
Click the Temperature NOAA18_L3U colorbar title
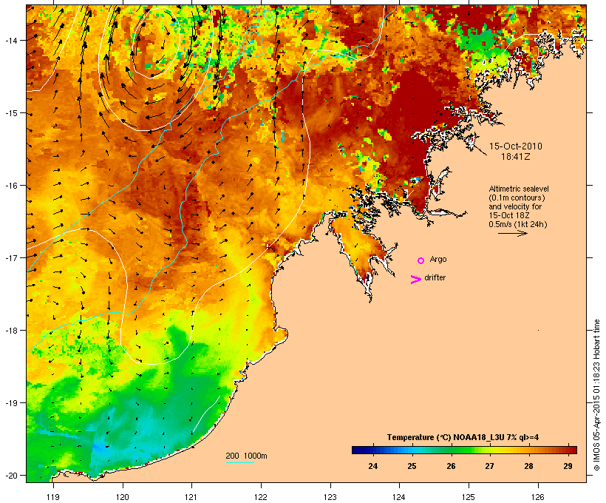point(463,437)
